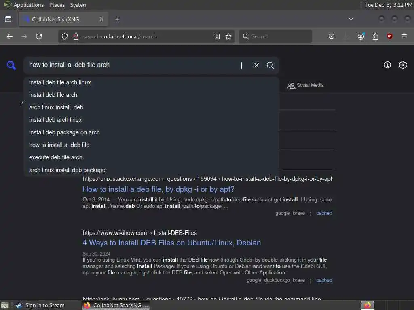Open Pocket save icon

point(332,36)
